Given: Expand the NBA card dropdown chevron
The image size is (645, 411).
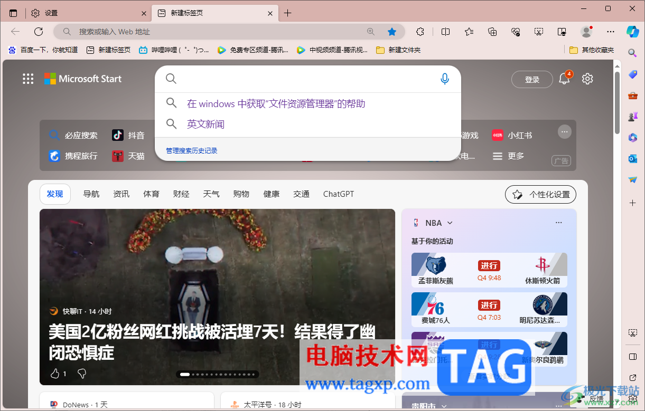Looking at the screenshot, I should [x=450, y=223].
